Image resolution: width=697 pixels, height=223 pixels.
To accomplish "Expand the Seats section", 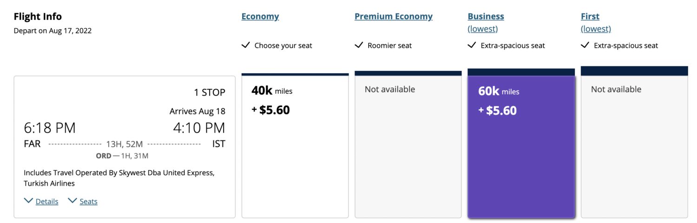I will [x=88, y=202].
